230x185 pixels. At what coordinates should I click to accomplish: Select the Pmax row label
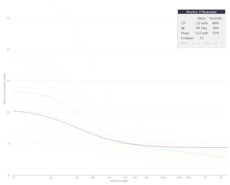(185, 33)
